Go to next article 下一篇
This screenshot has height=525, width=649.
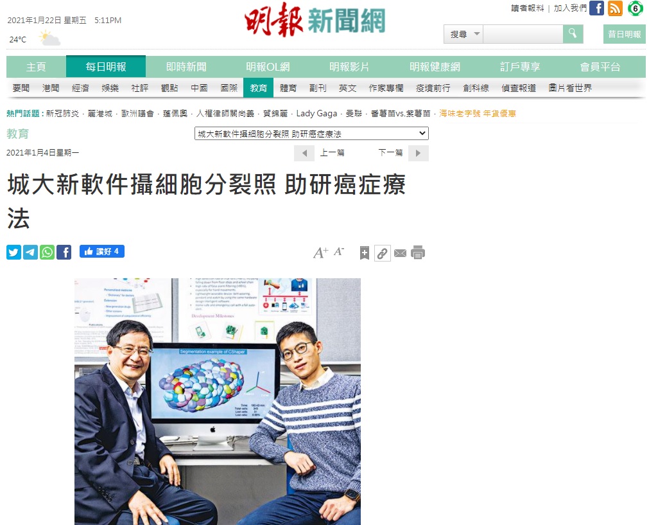[403, 153]
